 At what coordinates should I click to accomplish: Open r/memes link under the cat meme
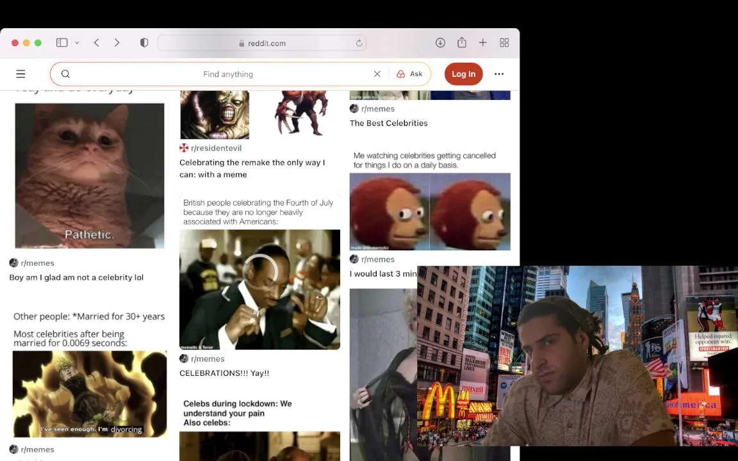coord(37,263)
